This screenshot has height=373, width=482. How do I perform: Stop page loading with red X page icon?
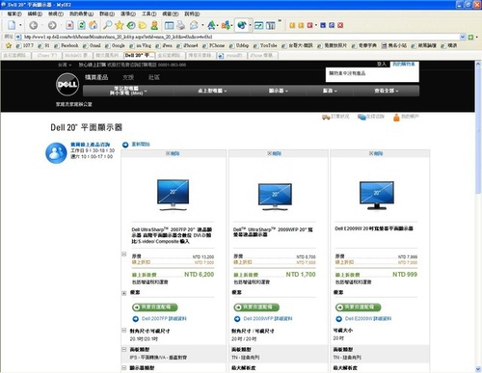(69, 25)
